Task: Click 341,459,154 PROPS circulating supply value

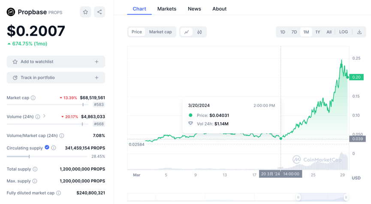Action: (x=85, y=148)
